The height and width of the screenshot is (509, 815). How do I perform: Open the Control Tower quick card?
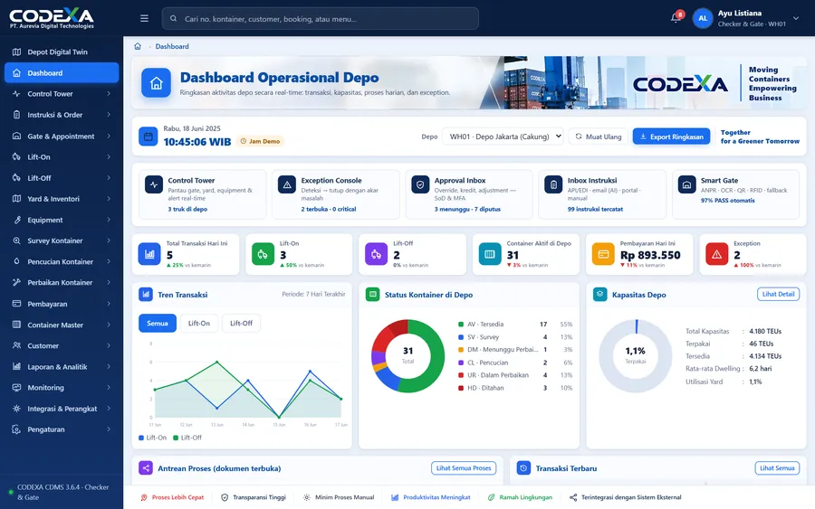tap(202, 194)
